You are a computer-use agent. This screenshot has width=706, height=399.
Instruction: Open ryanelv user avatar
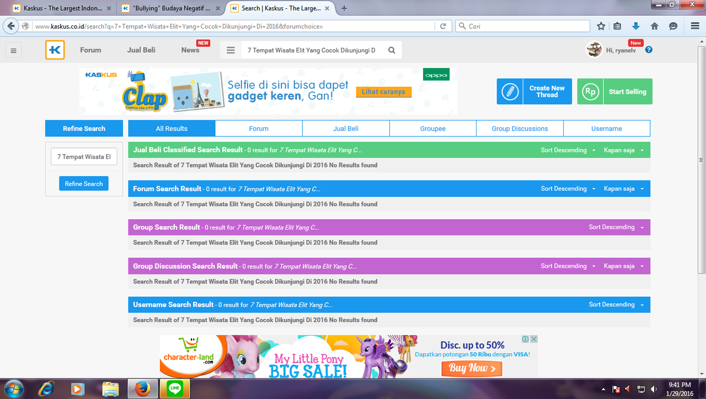coord(594,50)
